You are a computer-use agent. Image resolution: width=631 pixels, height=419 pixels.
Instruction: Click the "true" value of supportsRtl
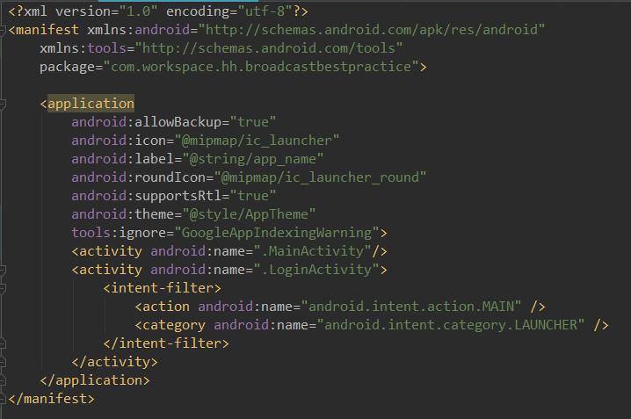[253, 196]
